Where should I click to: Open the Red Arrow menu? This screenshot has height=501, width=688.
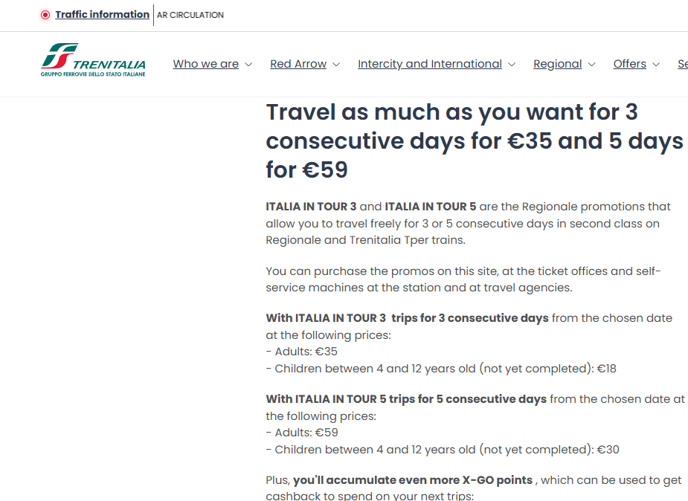298,64
